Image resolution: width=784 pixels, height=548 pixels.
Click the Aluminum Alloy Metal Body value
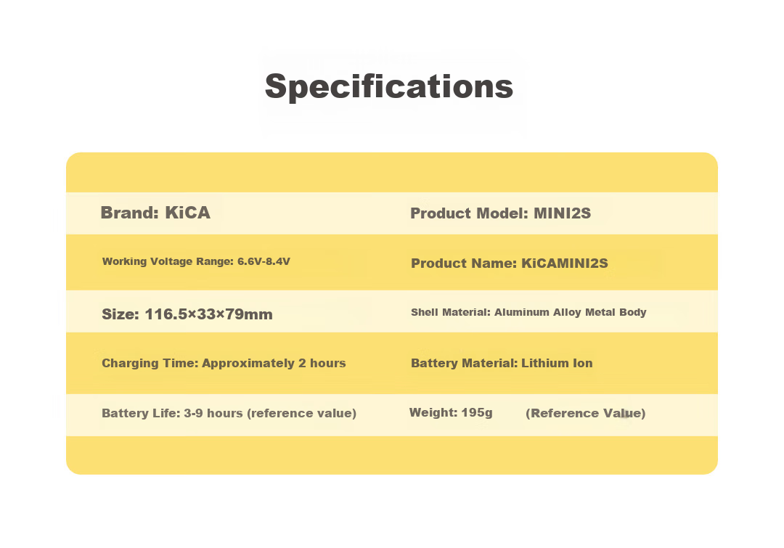coord(571,313)
